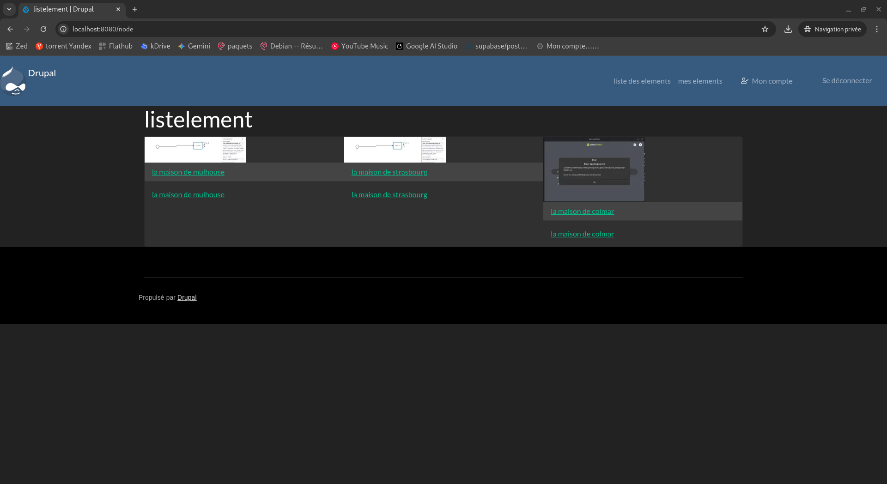Bookmark this page with the star icon
Image resolution: width=887 pixels, height=484 pixels.
[765, 29]
